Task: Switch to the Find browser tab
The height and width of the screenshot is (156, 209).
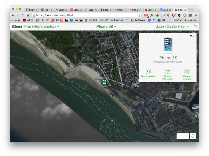Action: click(46, 10)
